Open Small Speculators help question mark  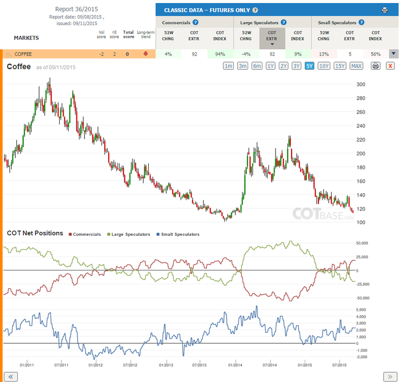coord(361,22)
